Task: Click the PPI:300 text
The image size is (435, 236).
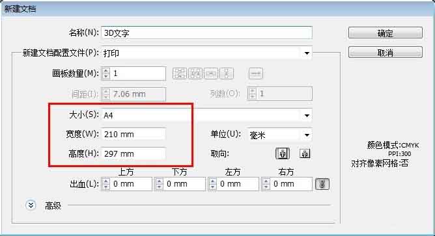Action: click(399, 153)
